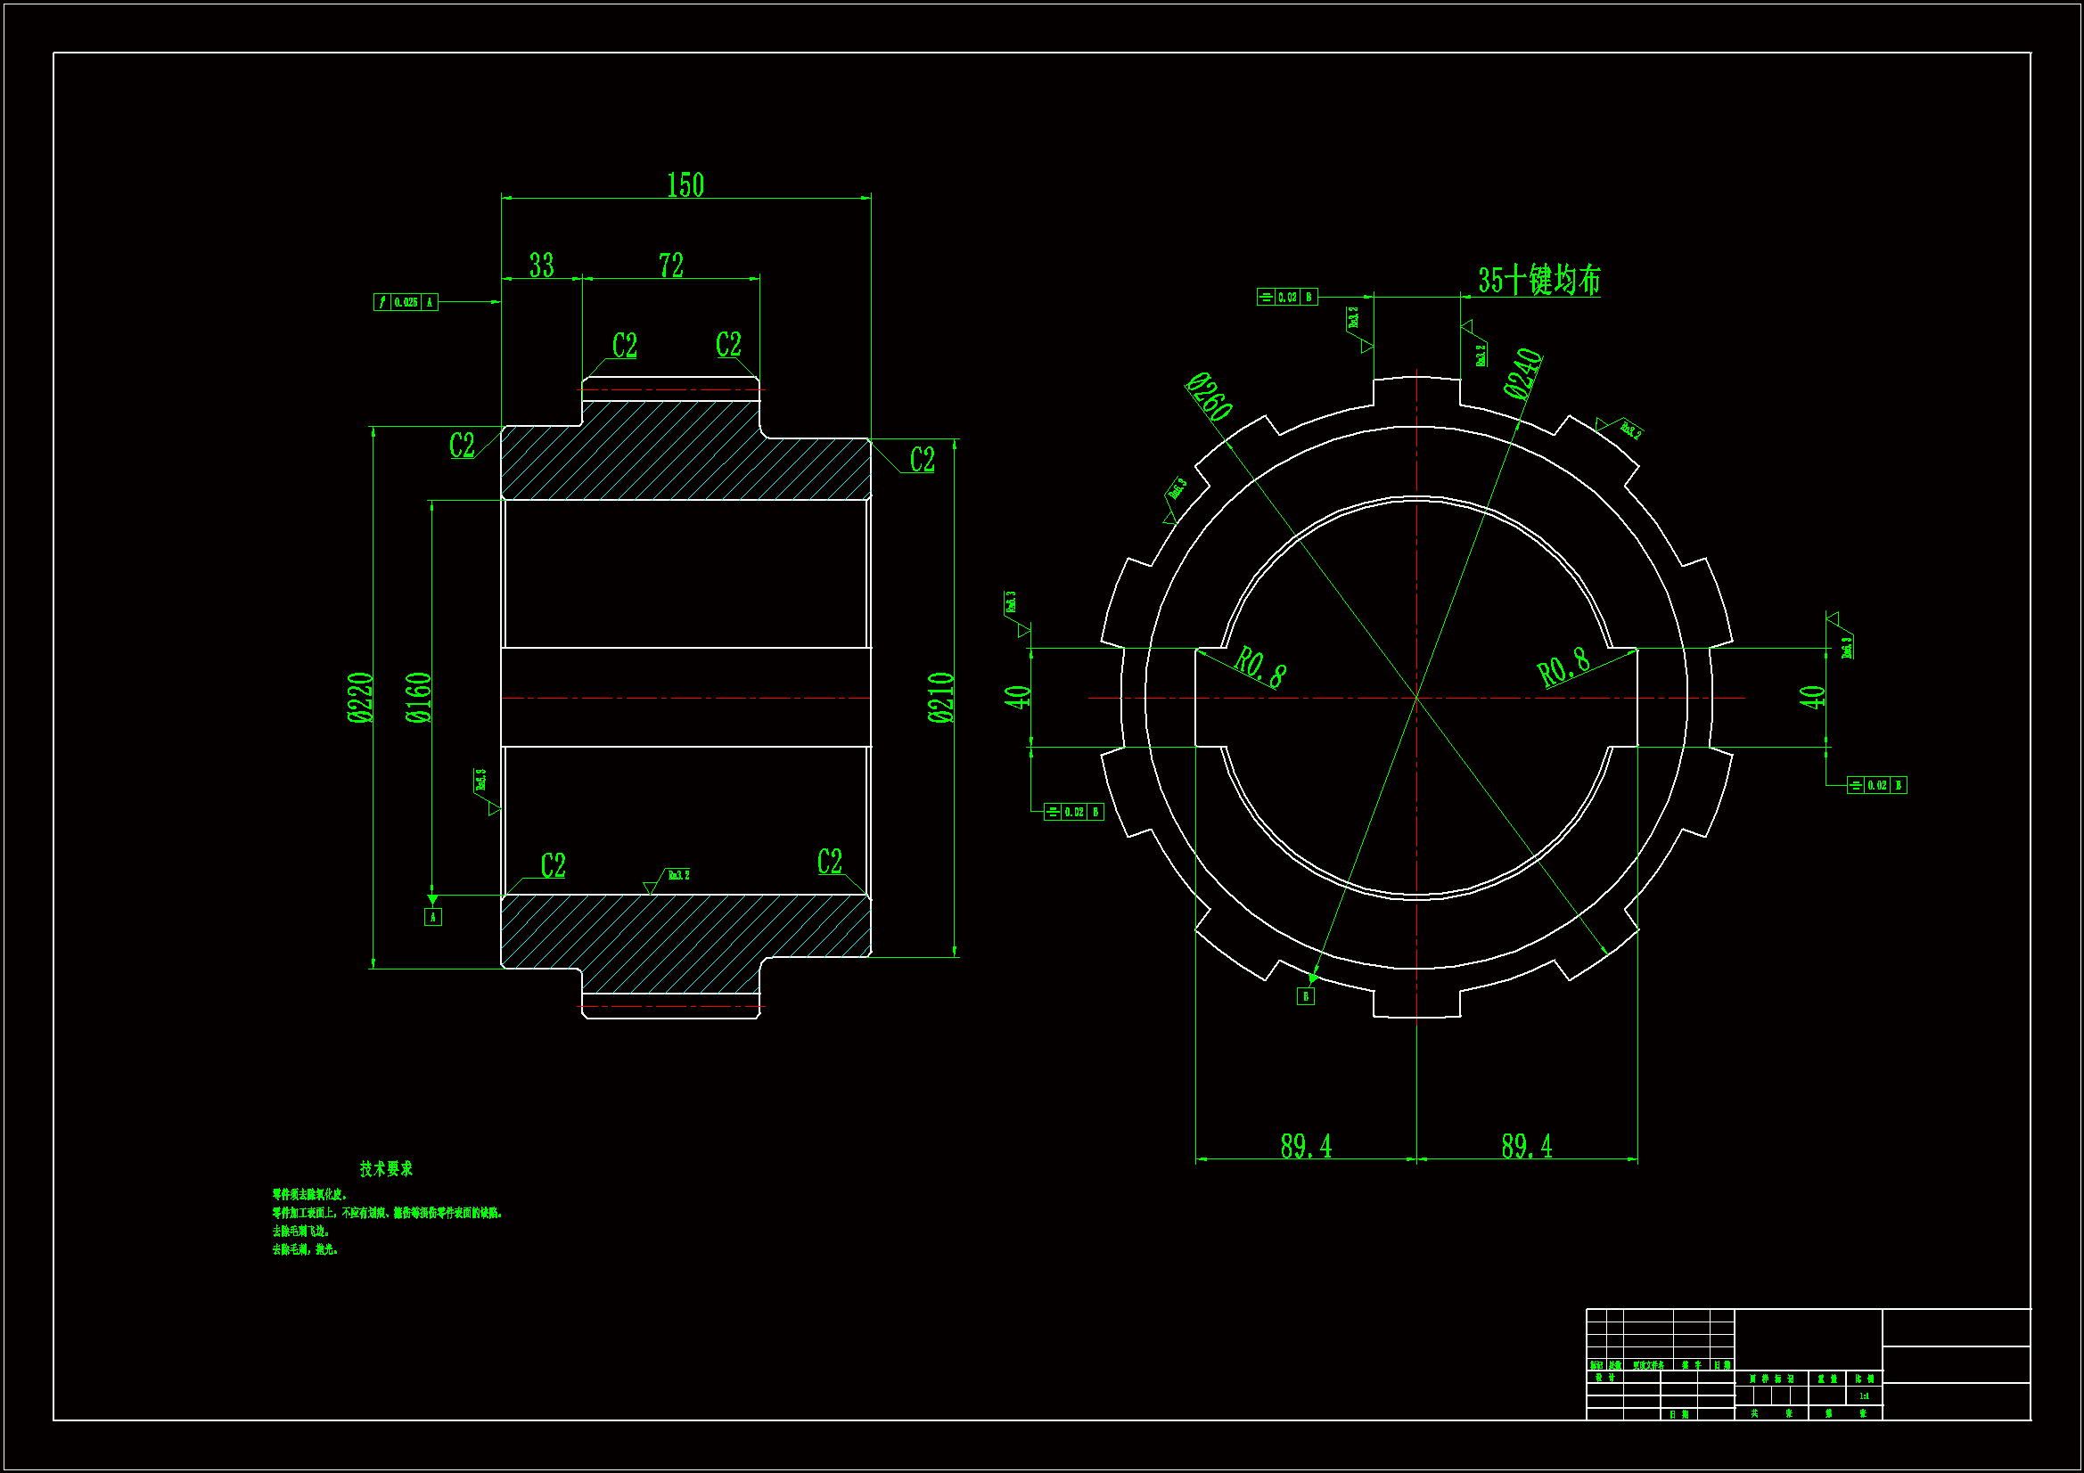Select the Ø220 diameter dimension text
The width and height of the screenshot is (2084, 1473).
pos(360,697)
